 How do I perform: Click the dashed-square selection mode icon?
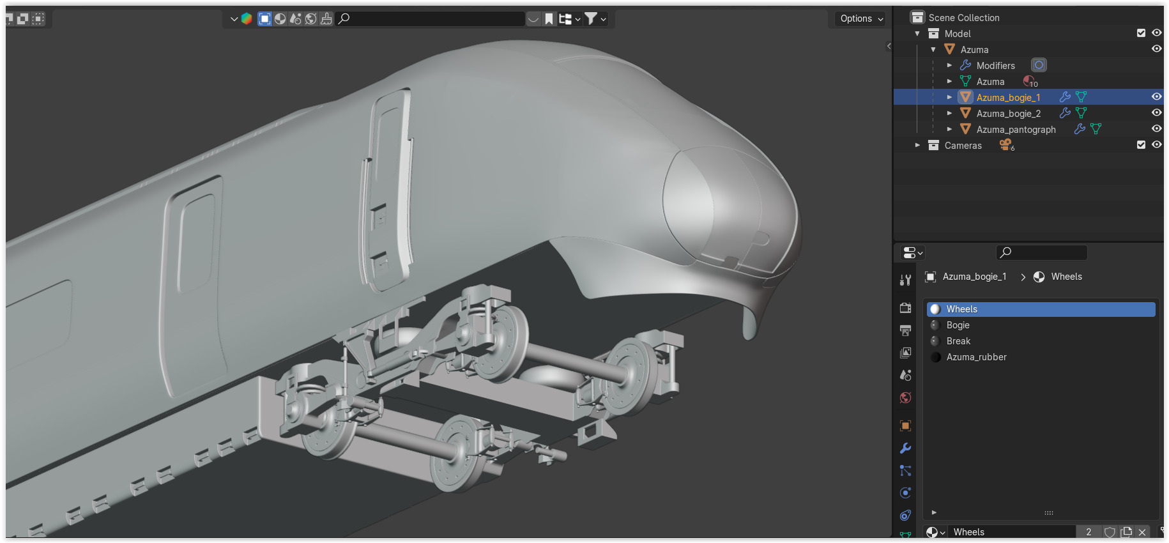tap(38, 19)
